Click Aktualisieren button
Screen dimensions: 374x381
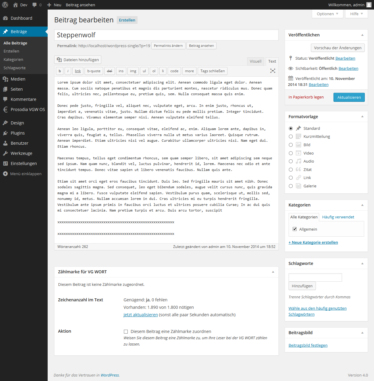[x=349, y=97]
